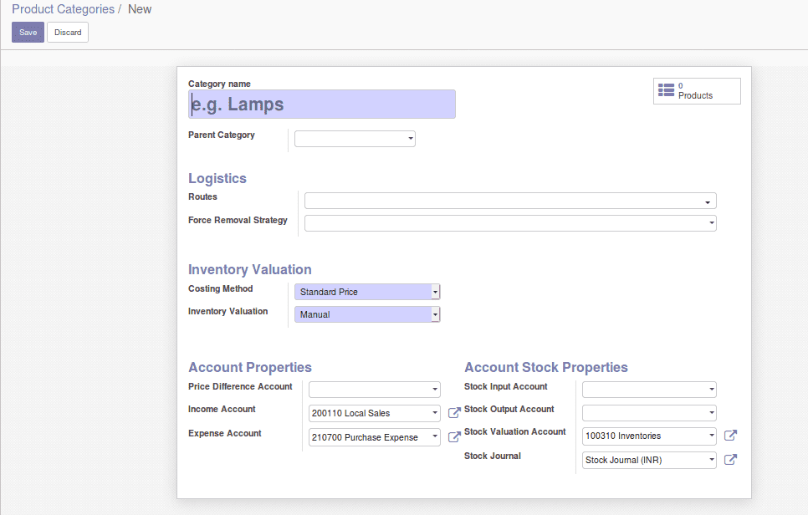Change Costing Method from Standard Price
808x515 pixels.
(x=367, y=292)
